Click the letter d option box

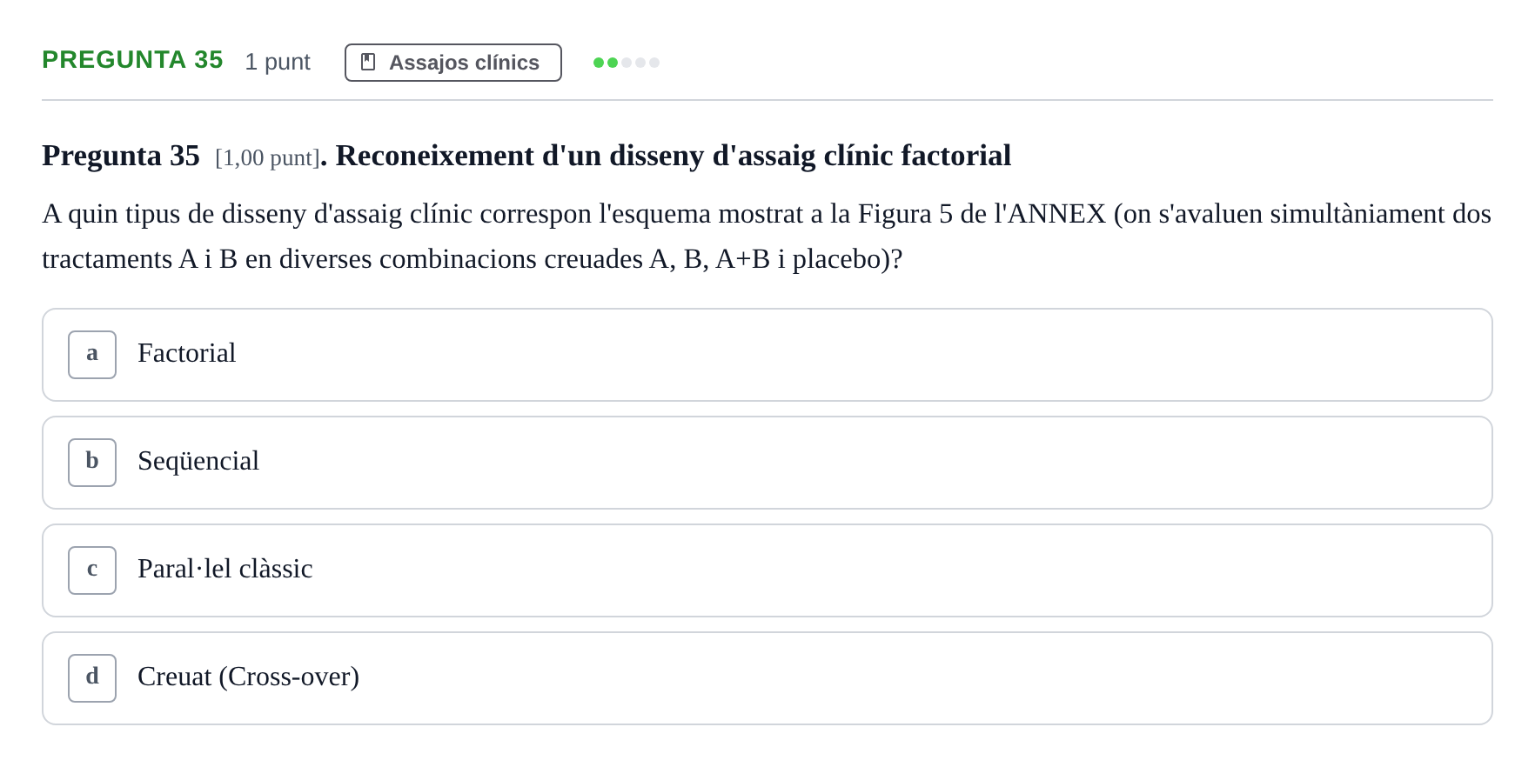[92, 678]
